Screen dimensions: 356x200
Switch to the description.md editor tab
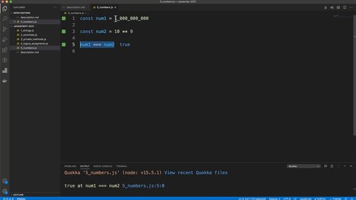(x=76, y=7)
